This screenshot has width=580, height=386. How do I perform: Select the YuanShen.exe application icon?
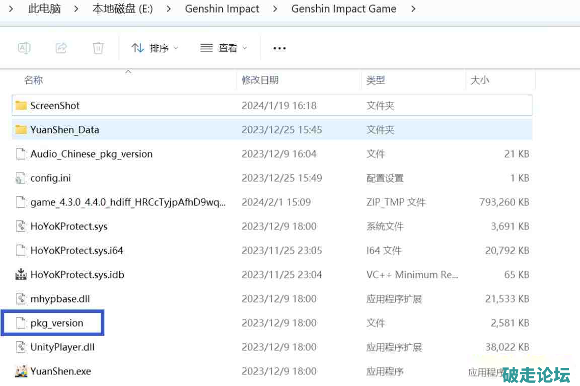[21, 371]
